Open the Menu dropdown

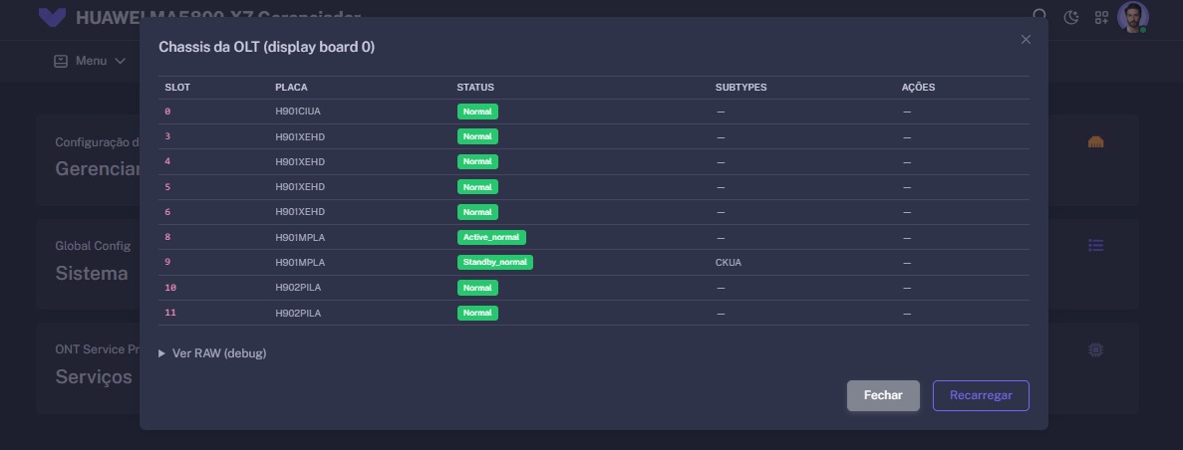[x=90, y=61]
